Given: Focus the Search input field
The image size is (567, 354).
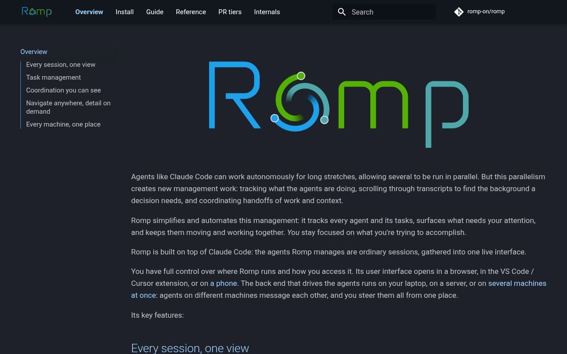Looking at the screenshot, I should [384, 12].
